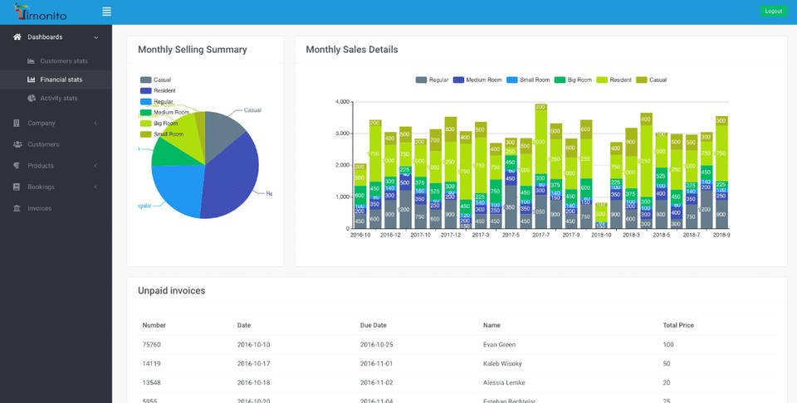This screenshot has height=403, width=797.
Task: Click the Logout button
Action: 773,12
